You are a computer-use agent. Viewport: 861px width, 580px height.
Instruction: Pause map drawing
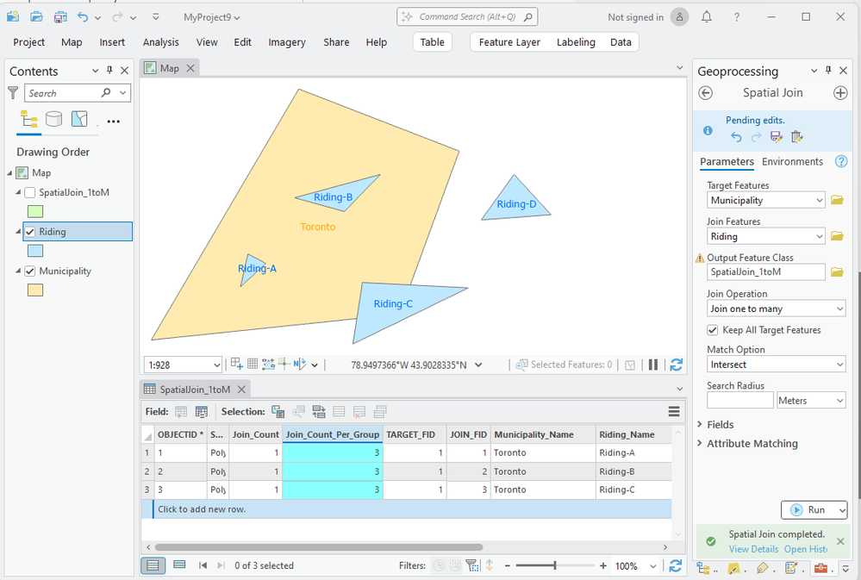[653, 365]
